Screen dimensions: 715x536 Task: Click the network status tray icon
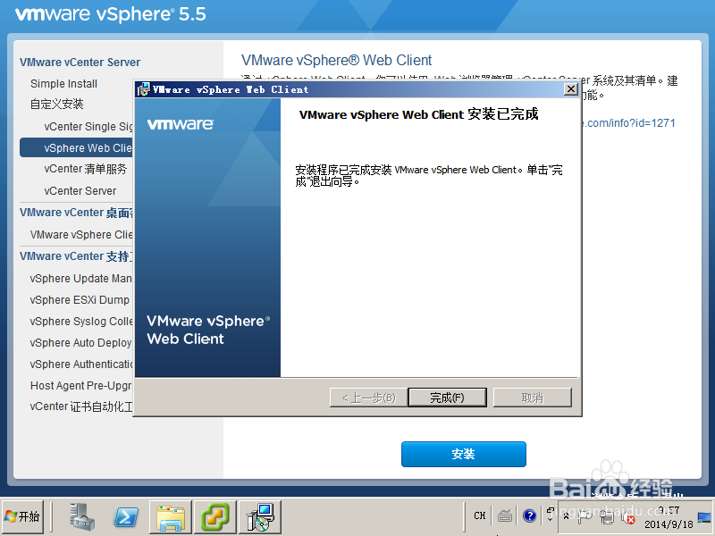606,516
